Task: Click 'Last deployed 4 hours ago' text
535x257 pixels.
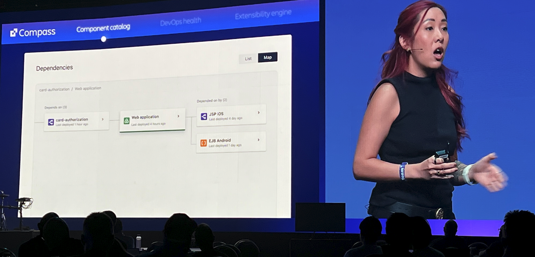Action: [148, 124]
